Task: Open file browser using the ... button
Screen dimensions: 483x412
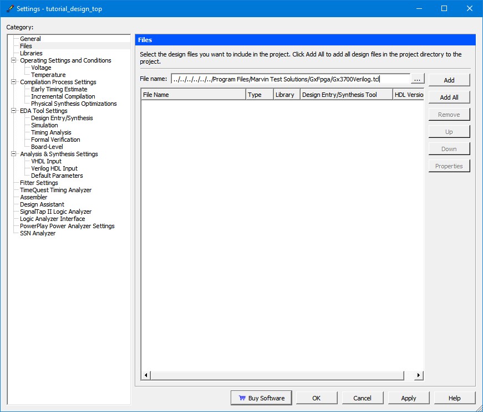Action: (x=417, y=79)
